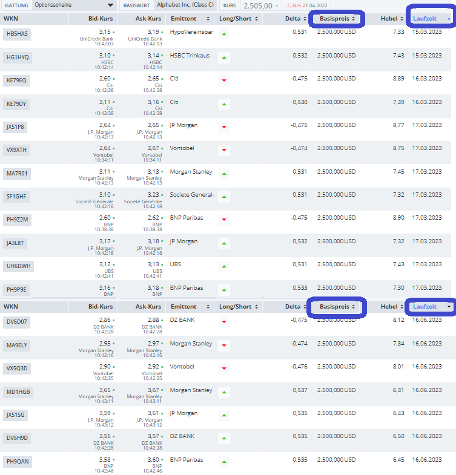This screenshot has height=475, width=456.
Task: Open the JA3L8T warrant
Action: click(15, 244)
